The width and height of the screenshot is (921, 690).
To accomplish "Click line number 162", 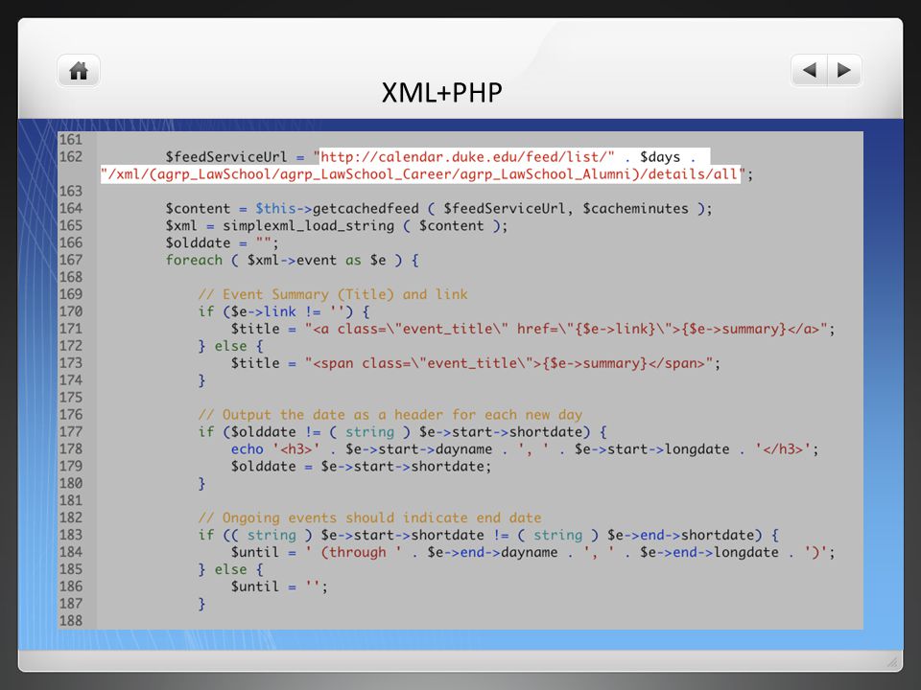I will pyautogui.click(x=70, y=156).
